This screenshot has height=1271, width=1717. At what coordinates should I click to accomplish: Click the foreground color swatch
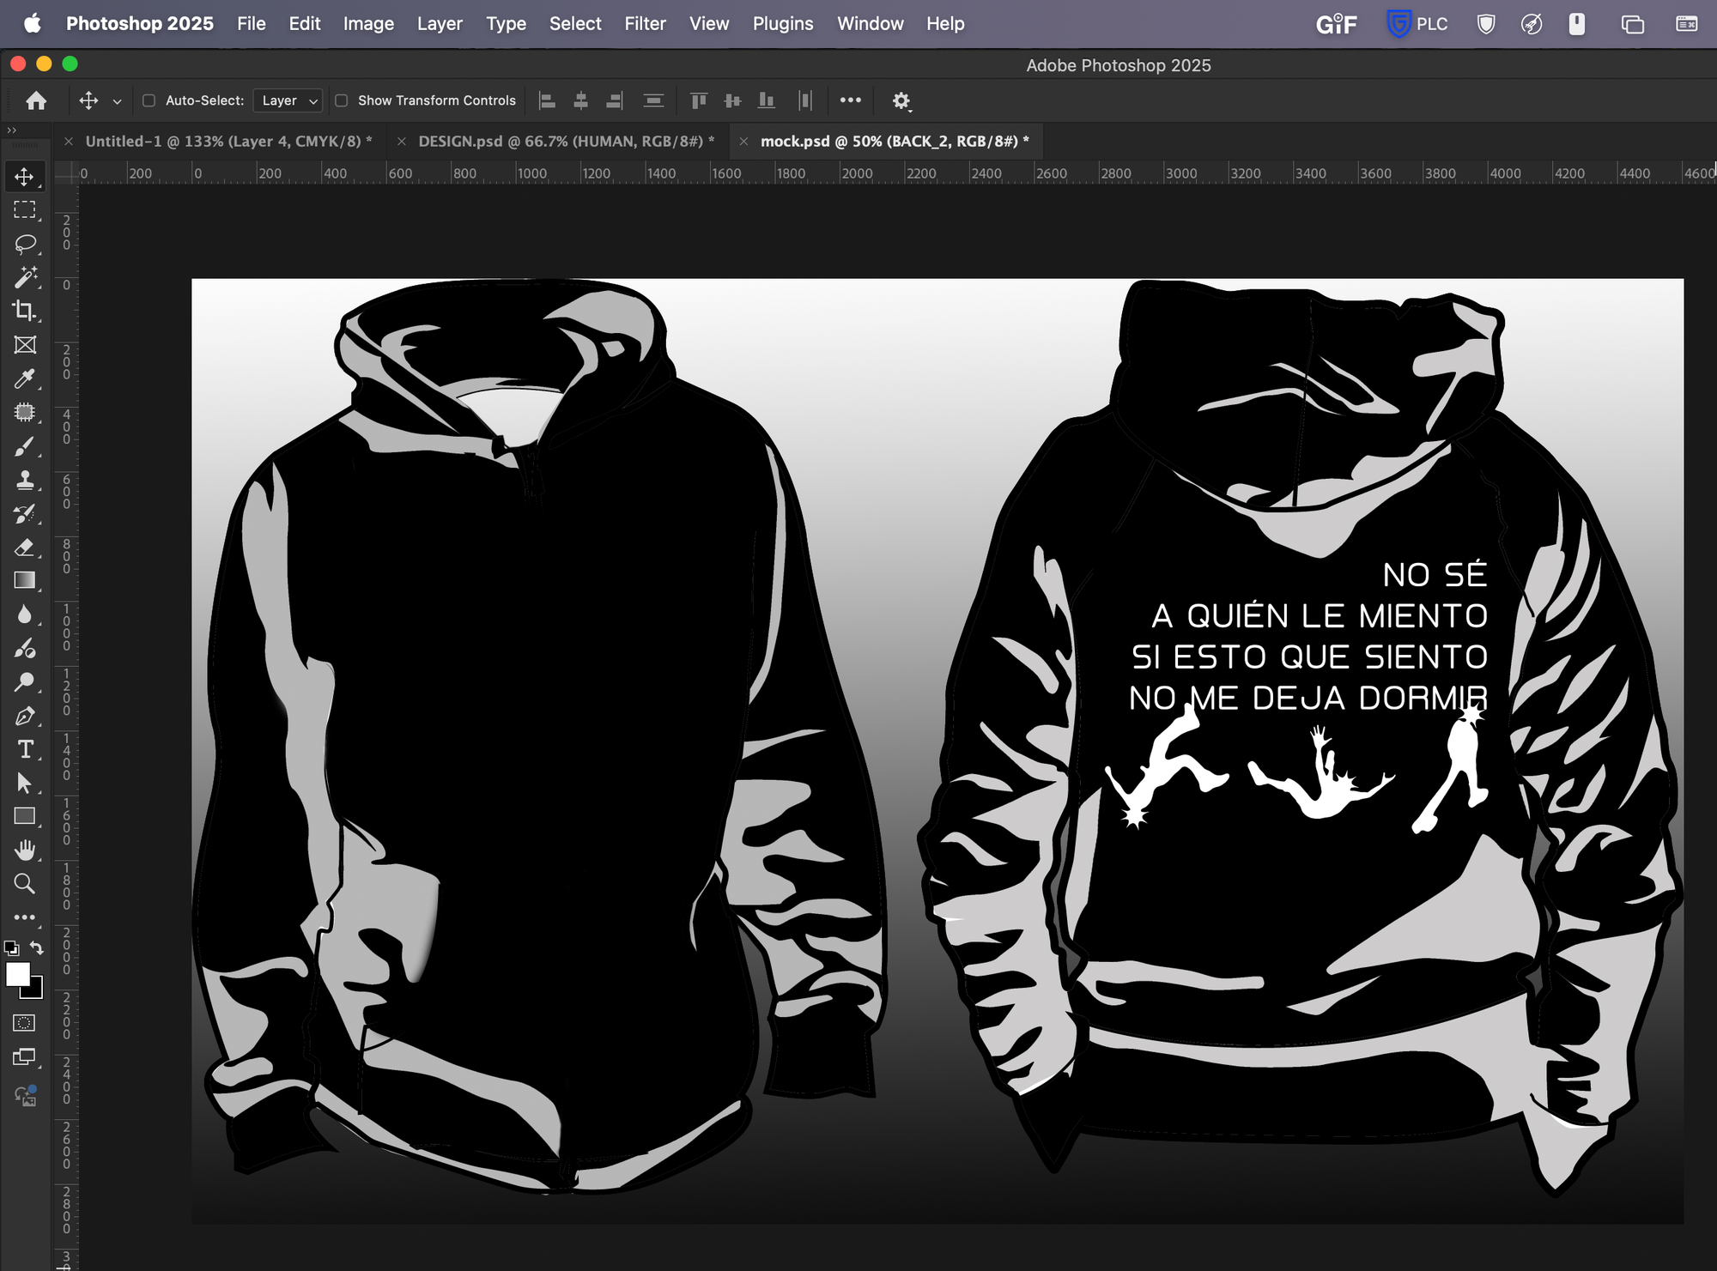click(18, 974)
